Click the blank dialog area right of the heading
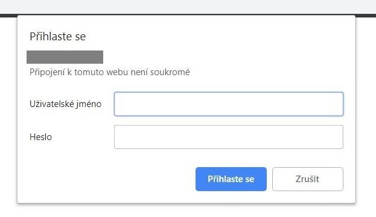This screenshot has height=217, width=376. tap(216, 37)
